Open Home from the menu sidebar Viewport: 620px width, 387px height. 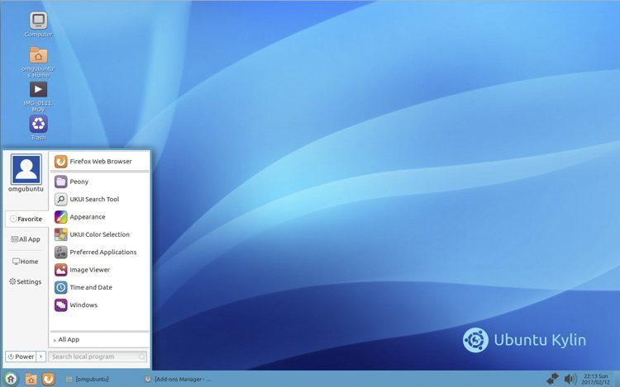coord(26,261)
